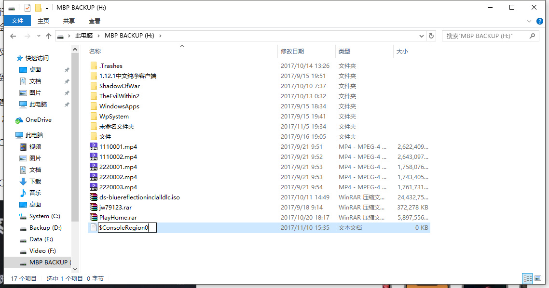Click the search magnifier icon
Viewport: 549px width, 288px height.
click(532, 36)
